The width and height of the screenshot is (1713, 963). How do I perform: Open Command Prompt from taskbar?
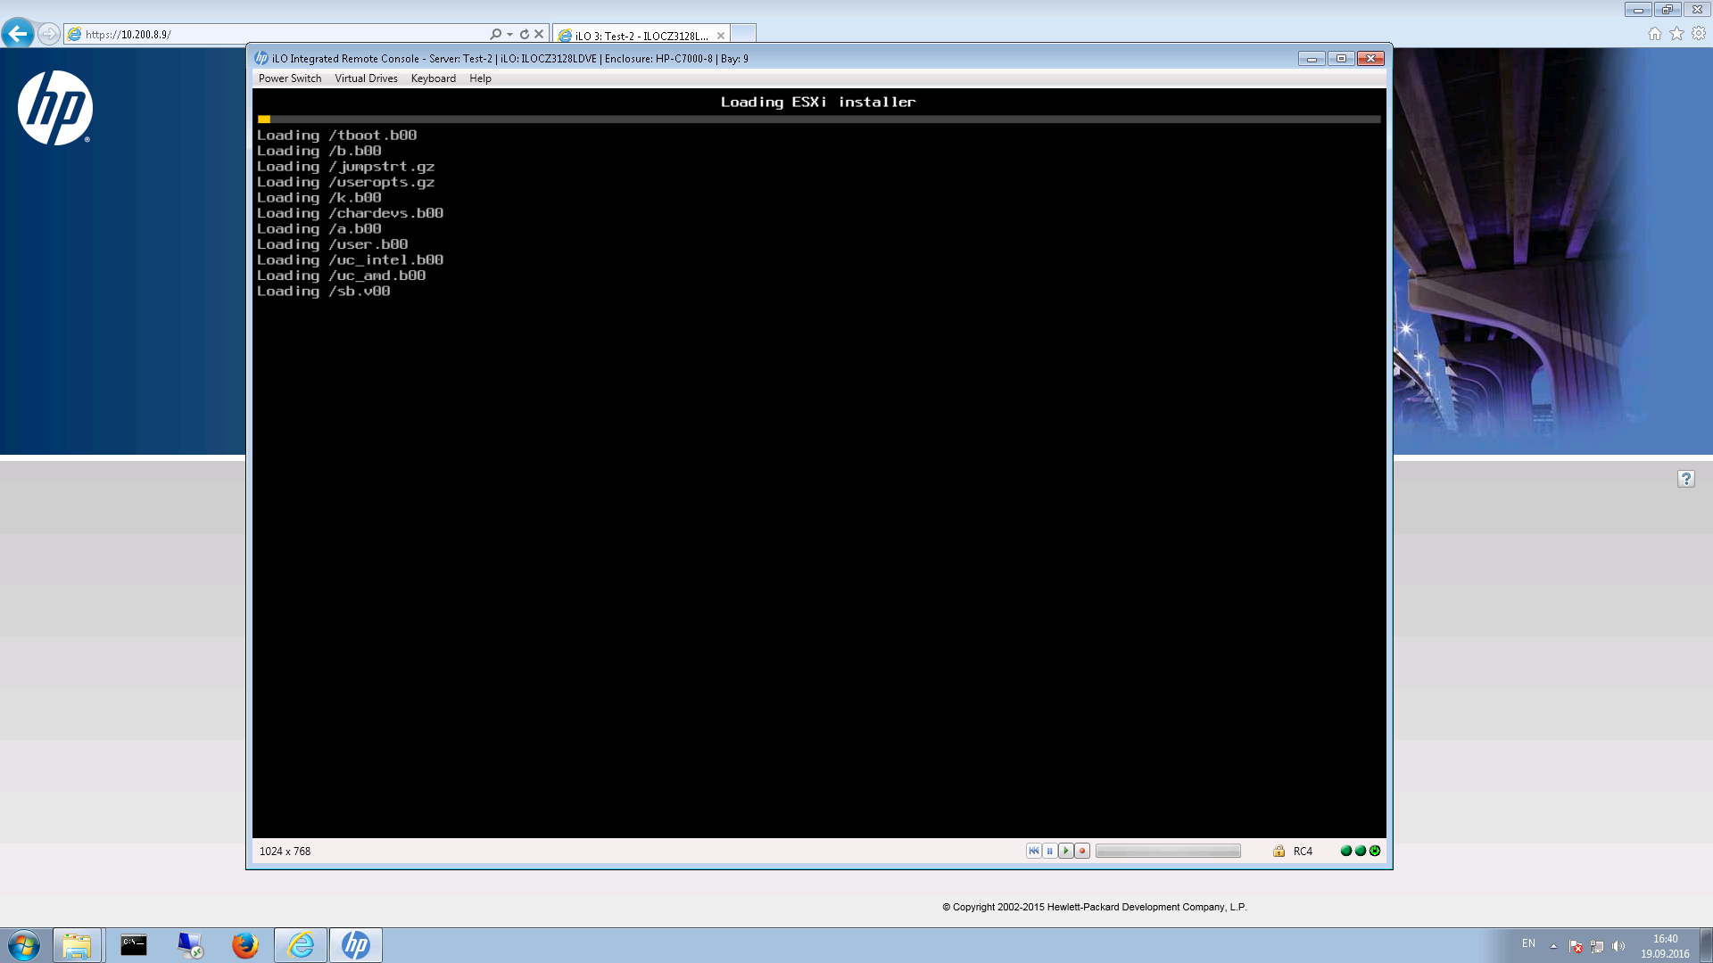[134, 945]
